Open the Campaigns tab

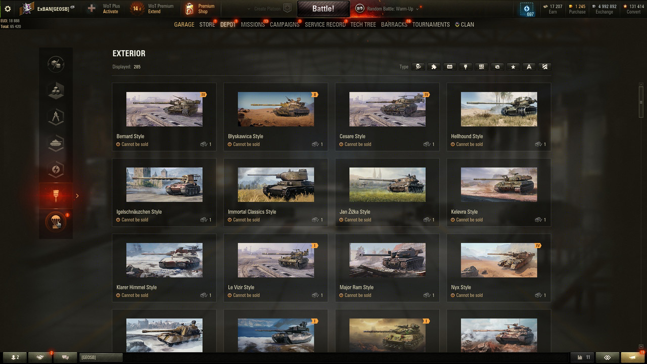pyautogui.click(x=285, y=24)
